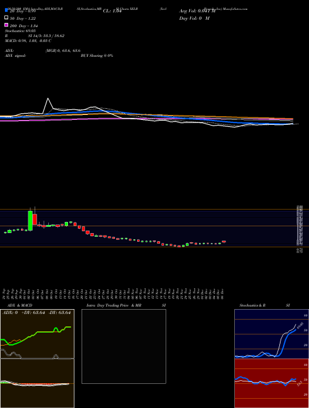Click the empty Intra Day Trading Price chart box
The height and width of the screenshot is (408, 309).
pos(124,346)
